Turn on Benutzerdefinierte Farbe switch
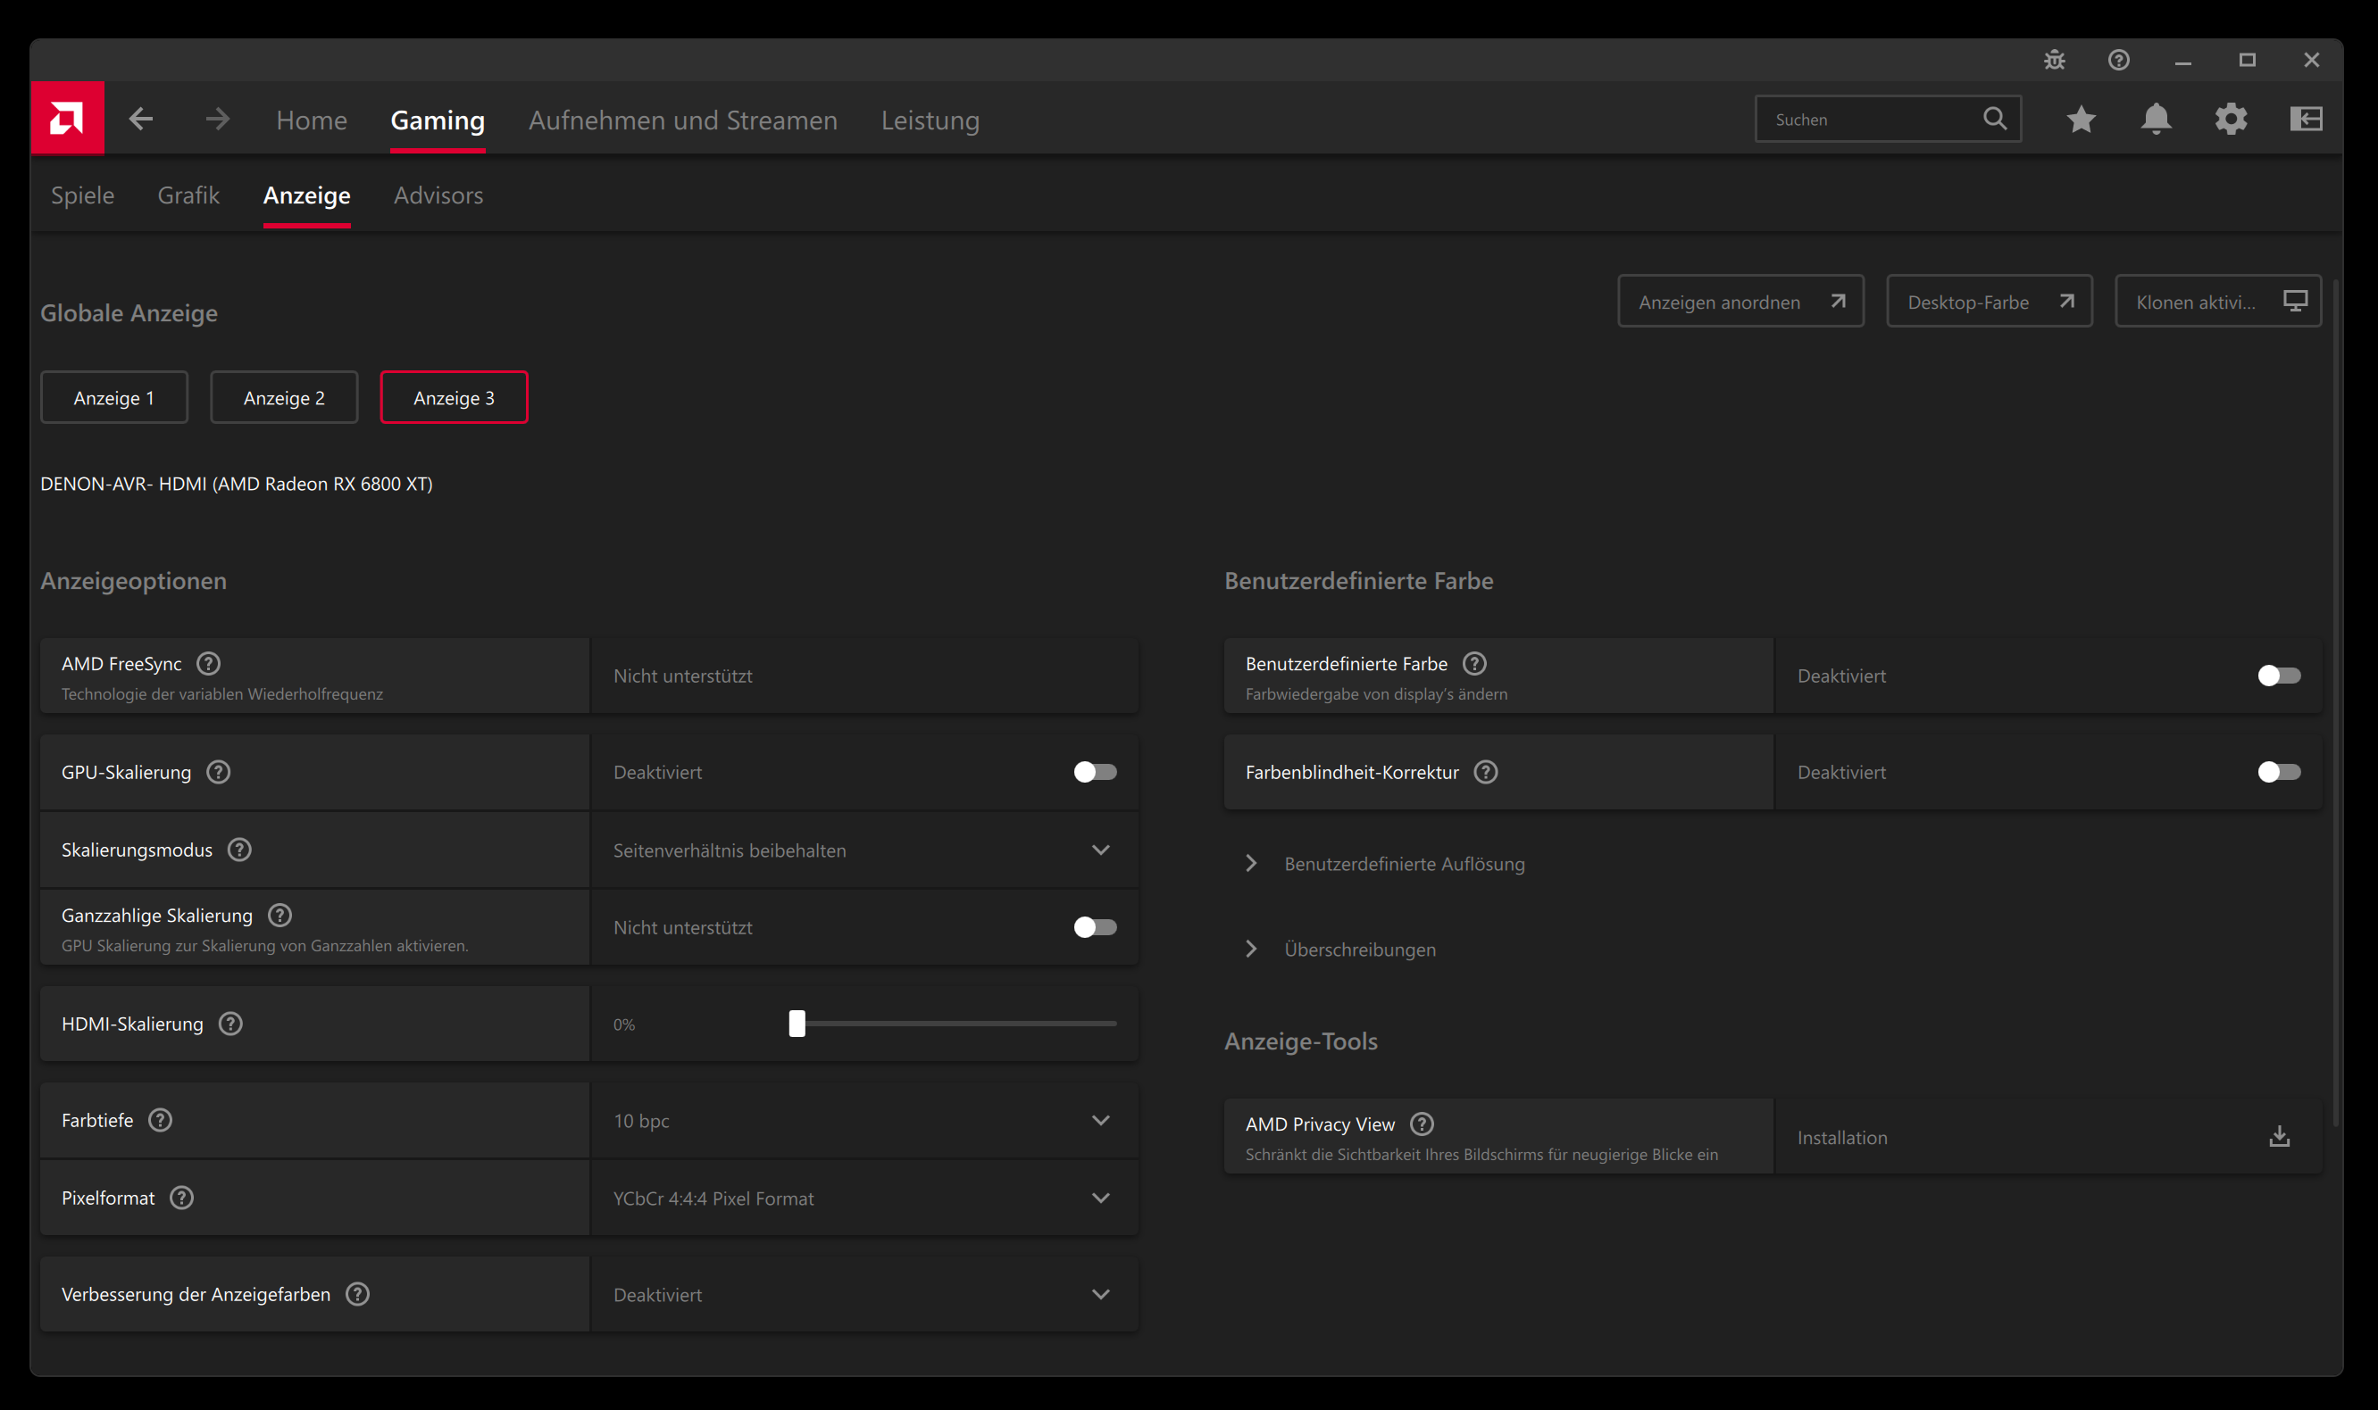The image size is (2378, 1410). [2278, 676]
